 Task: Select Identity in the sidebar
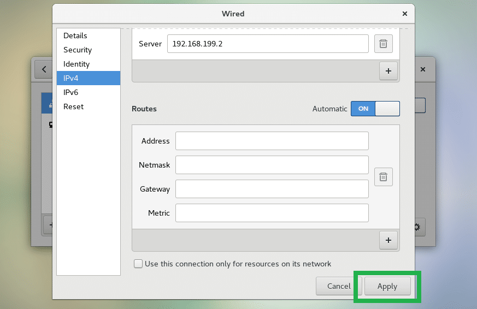[x=76, y=64]
